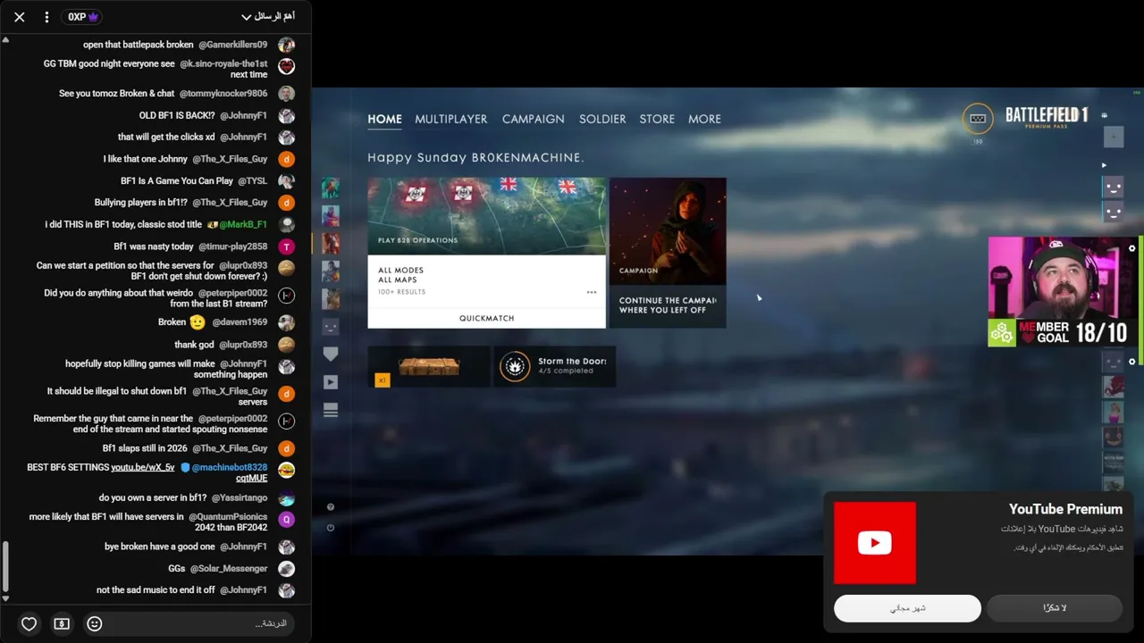Viewport: 1144px width, 643px height.
Task: Click the message 'open that battlepack broken'
Action: [x=139, y=45]
